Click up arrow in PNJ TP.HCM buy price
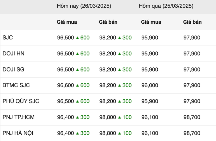 (x=77, y=117)
